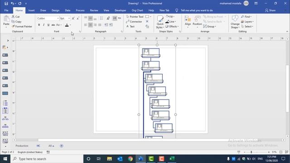Viewport: 290px width, 163px height.
Task: Click macro recording icon in status bar
Action: (x=48, y=152)
